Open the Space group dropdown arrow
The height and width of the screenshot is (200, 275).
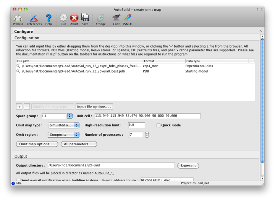tap(70, 116)
